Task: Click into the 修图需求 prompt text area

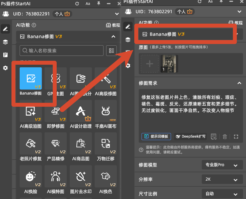Action: 191,110
